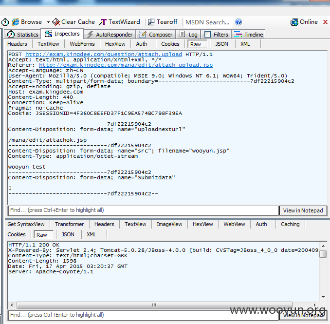This screenshot has width=330, height=324.
Task: Select request Auth inspector tab
Action: (x=142, y=44)
